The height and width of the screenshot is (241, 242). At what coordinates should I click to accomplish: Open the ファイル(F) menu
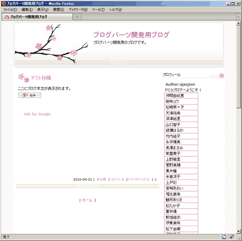pyautogui.click(x=10, y=10)
